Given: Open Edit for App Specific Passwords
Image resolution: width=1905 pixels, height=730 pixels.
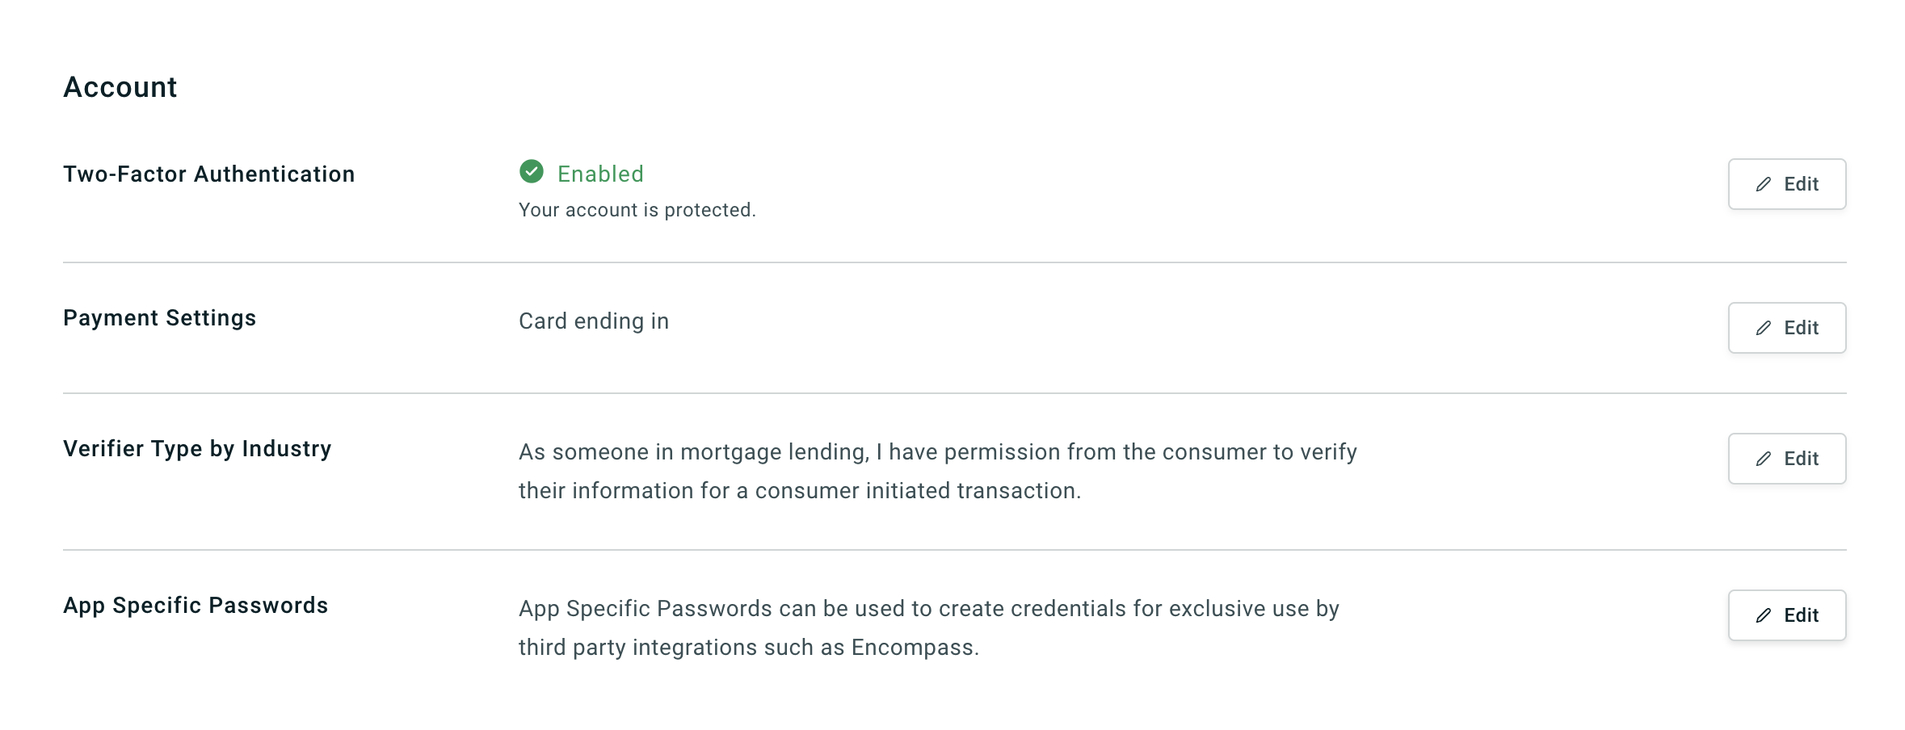Looking at the screenshot, I should coord(1787,615).
